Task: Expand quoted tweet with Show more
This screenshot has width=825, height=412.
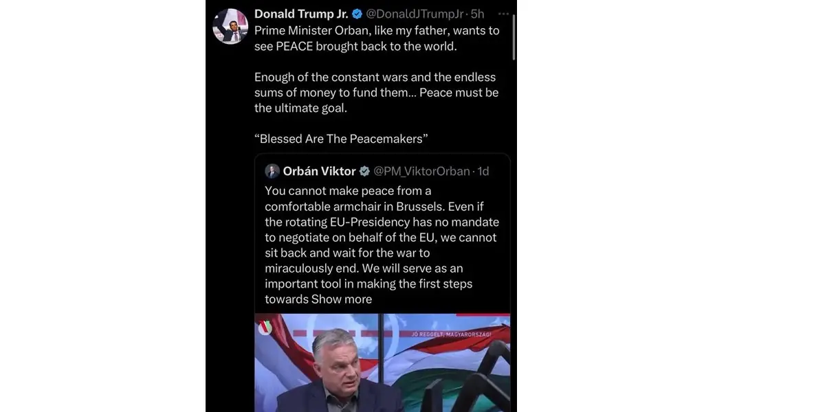Action: pos(342,299)
